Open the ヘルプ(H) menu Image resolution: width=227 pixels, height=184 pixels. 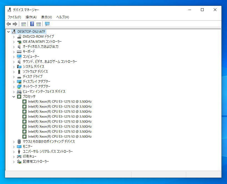point(63,17)
